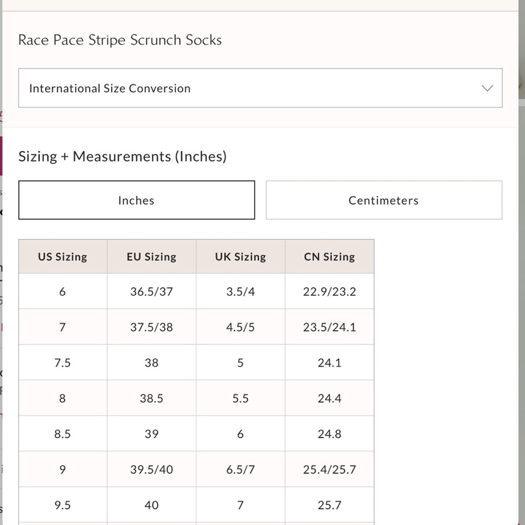The width and height of the screenshot is (525, 525).
Task: Click the Sizing + Measurements heading
Action: pyautogui.click(x=123, y=156)
